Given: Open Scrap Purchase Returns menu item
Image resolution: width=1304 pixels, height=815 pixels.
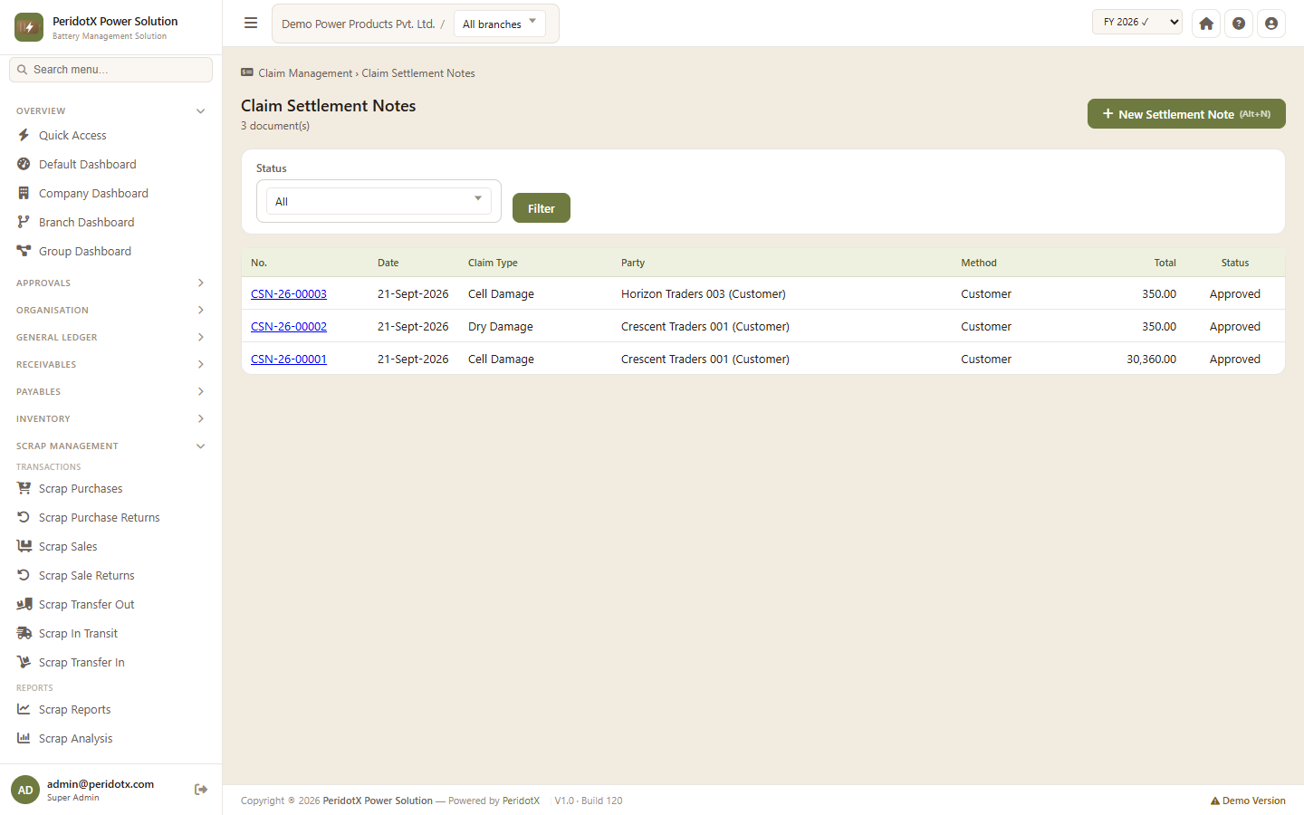Looking at the screenshot, I should [110, 517].
